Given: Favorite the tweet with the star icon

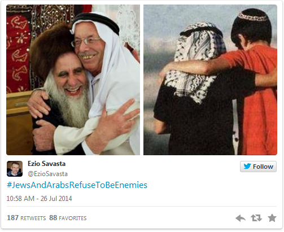Looking at the screenshot, I should 272,218.
